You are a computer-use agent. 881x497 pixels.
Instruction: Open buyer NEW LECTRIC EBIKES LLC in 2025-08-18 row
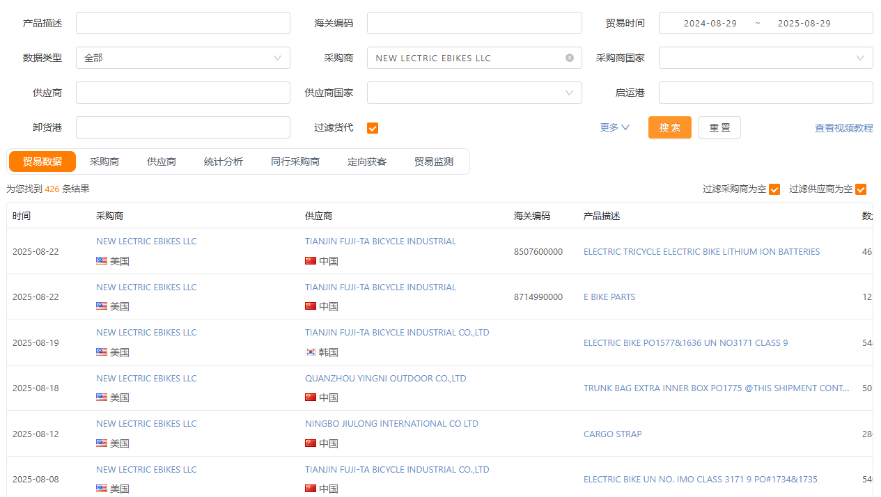(146, 379)
